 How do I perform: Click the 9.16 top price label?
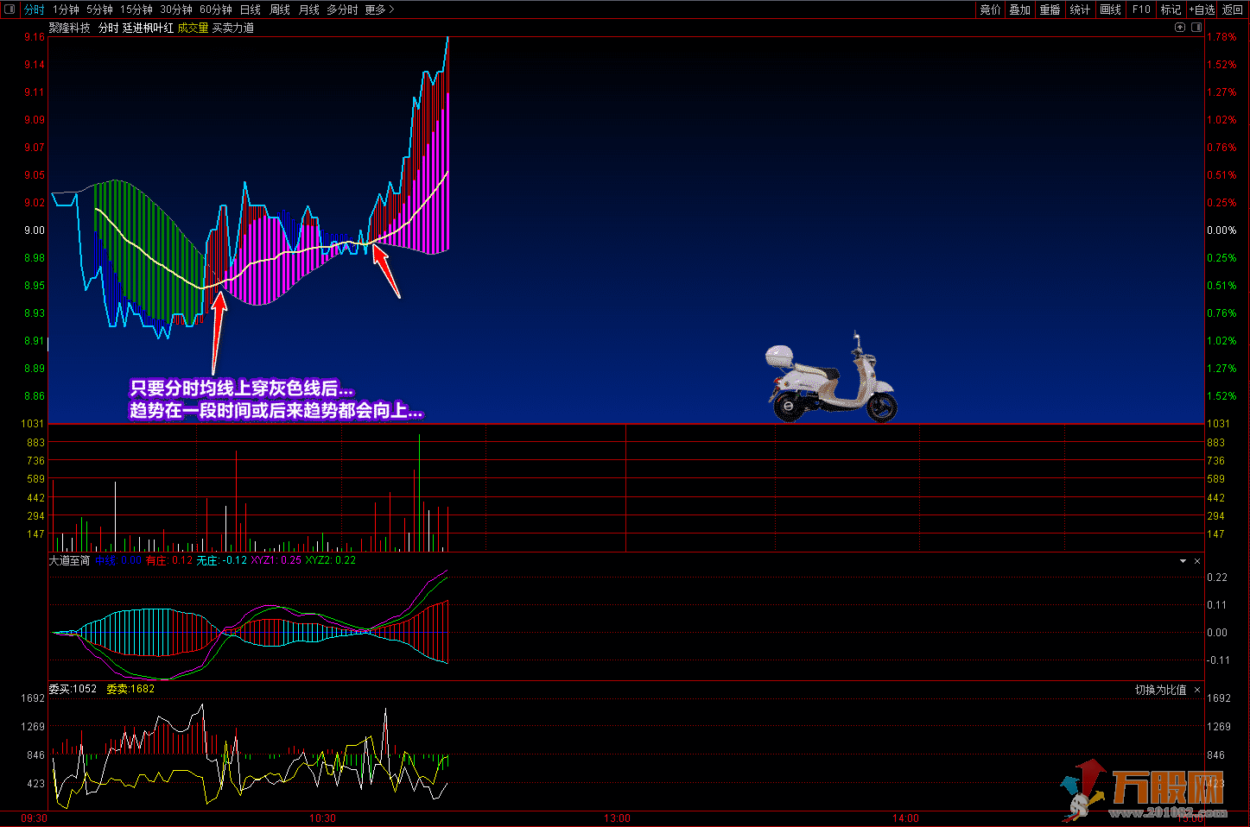35,37
